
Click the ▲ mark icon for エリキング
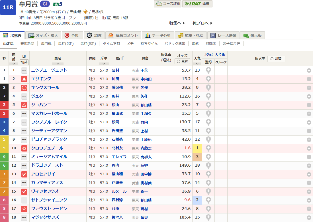(24, 79)
